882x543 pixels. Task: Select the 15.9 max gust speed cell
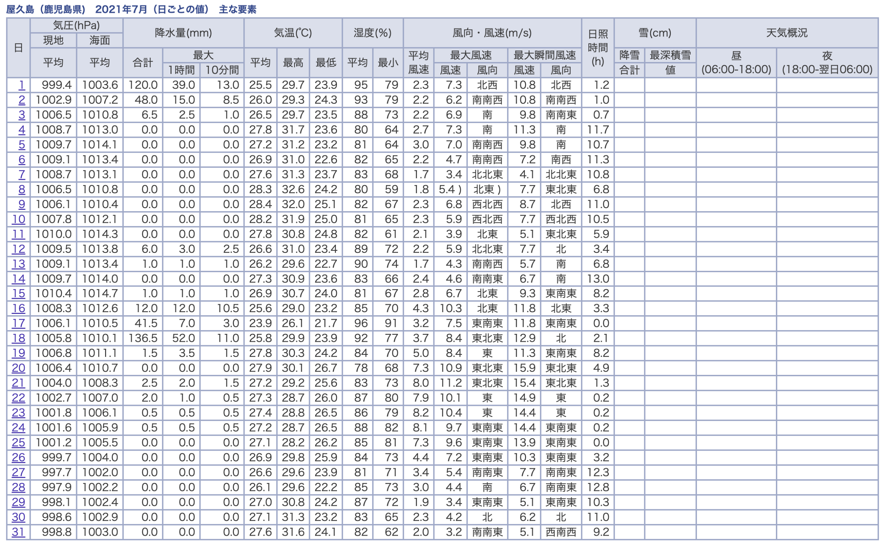[x=524, y=368]
